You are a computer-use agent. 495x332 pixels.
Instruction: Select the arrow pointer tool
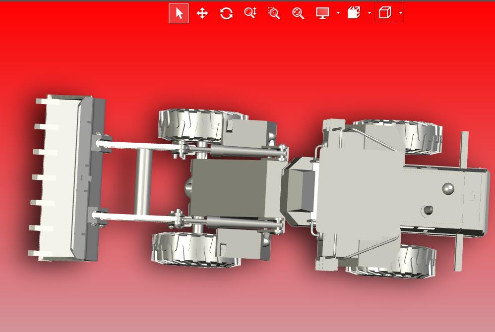tap(179, 13)
